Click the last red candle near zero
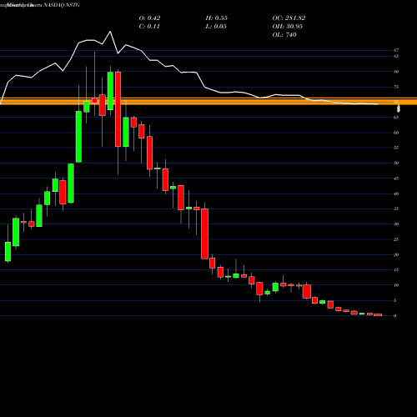 click(x=378, y=315)
